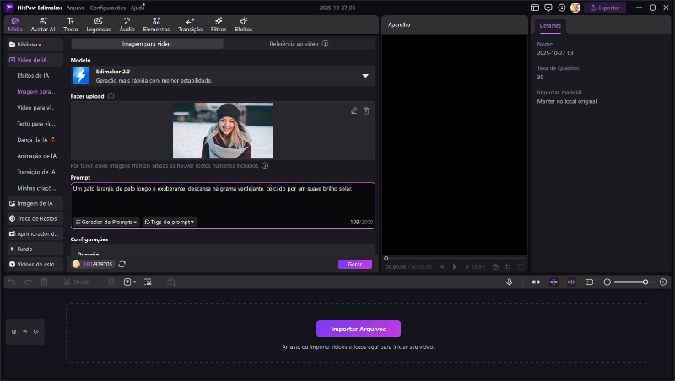Adjust the timeline zoom slider
This screenshot has width=675, height=381.
click(645, 282)
